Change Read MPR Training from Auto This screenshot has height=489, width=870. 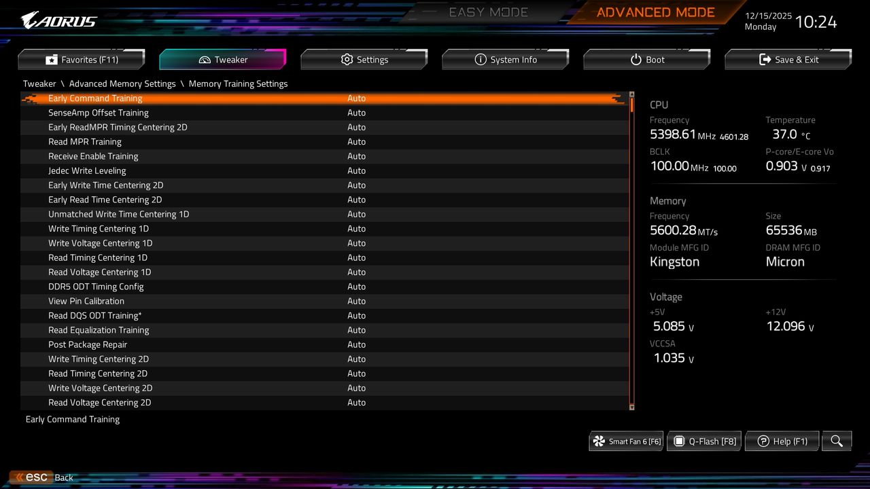[357, 141]
